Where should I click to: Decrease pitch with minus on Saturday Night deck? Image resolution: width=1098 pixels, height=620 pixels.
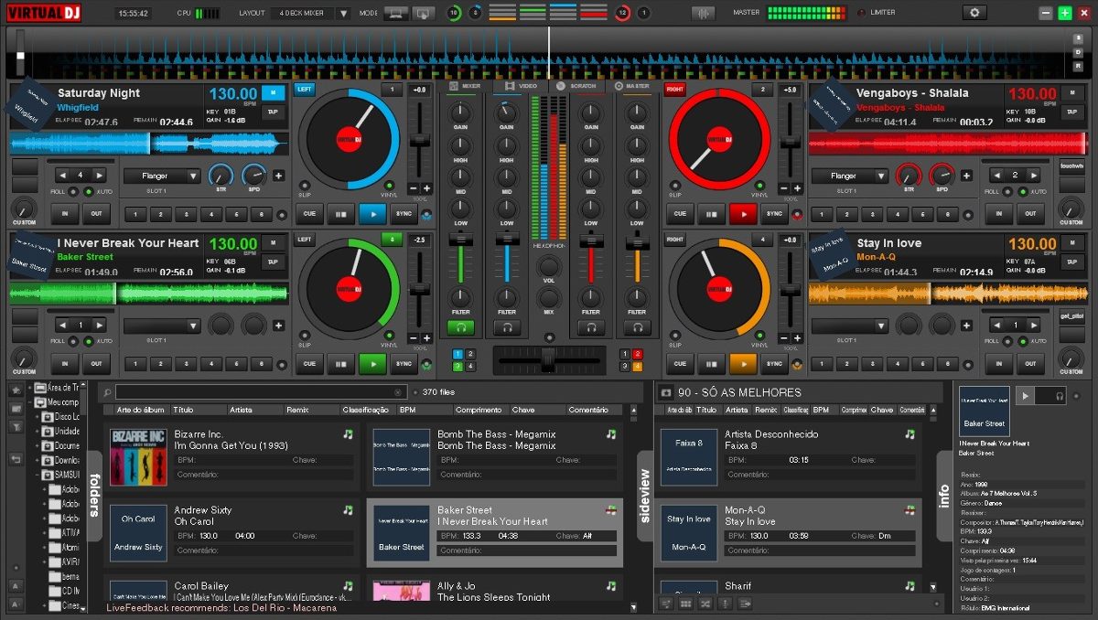coord(414,188)
